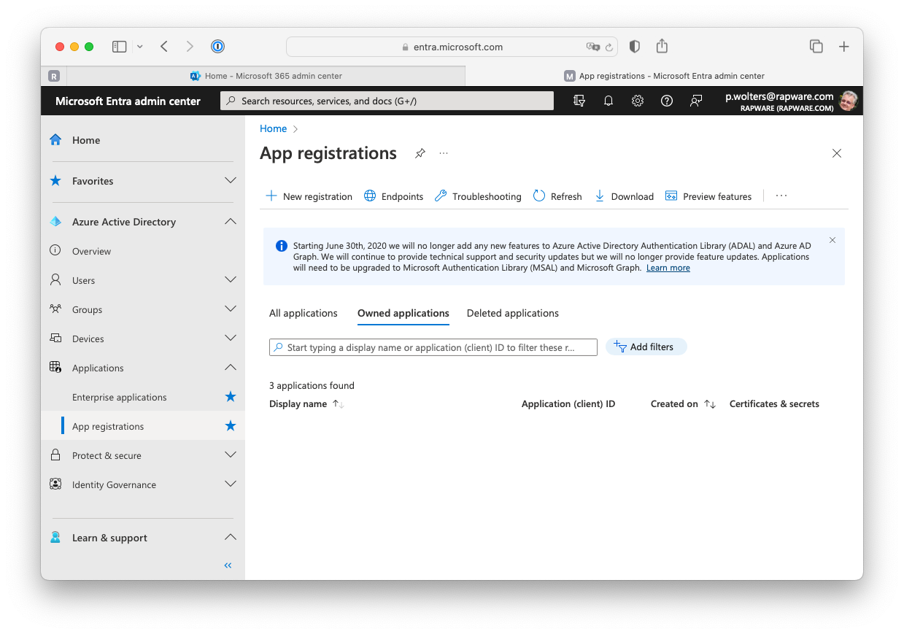Click Add filters button

click(646, 347)
